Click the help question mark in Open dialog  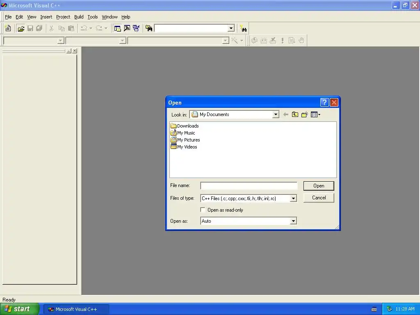click(x=324, y=102)
